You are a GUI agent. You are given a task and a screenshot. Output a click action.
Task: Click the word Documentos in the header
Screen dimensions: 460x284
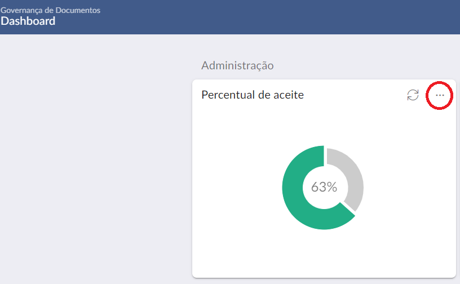click(x=78, y=10)
